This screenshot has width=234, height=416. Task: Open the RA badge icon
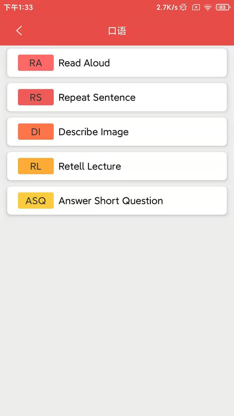36,63
